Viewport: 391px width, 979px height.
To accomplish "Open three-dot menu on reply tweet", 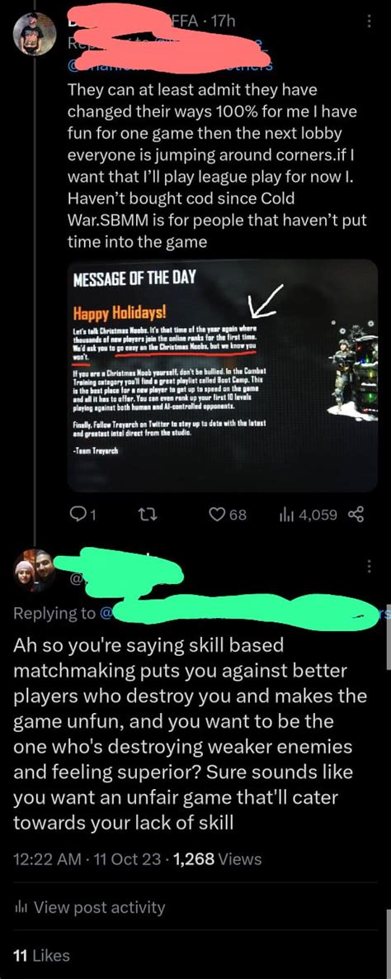I will click(x=370, y=566).
